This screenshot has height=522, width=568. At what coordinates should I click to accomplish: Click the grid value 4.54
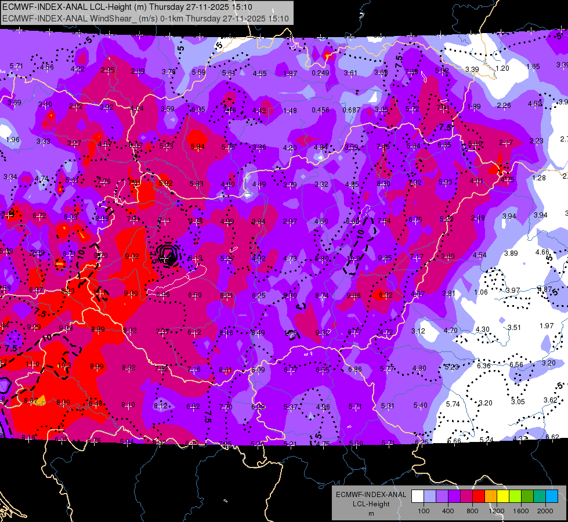tap(480, 255)
